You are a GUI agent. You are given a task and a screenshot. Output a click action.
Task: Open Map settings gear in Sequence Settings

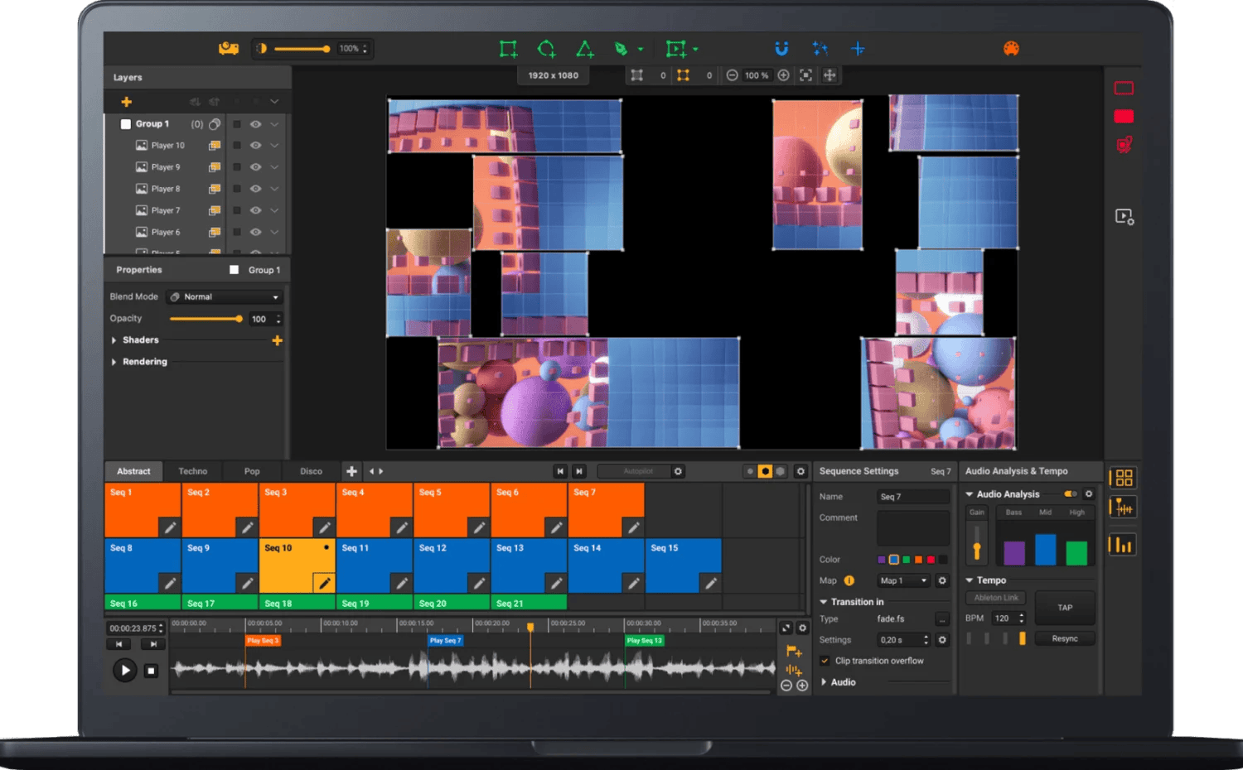point(942,580)
